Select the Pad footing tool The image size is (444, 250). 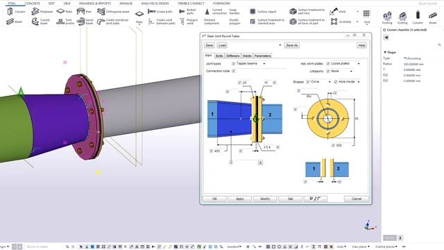[x=387, y=17]
